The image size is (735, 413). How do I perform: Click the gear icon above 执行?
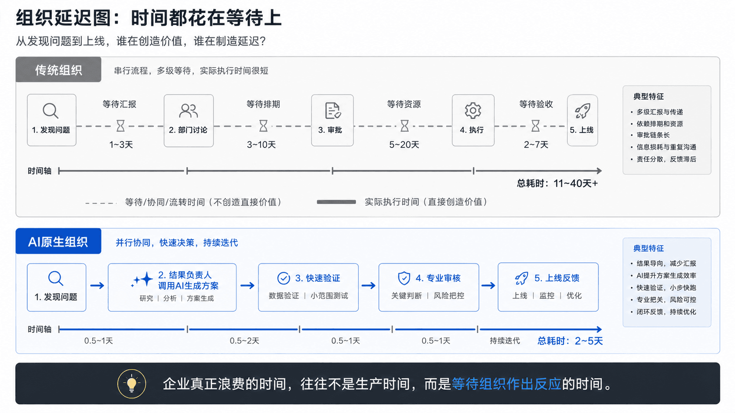click(473, 111)
